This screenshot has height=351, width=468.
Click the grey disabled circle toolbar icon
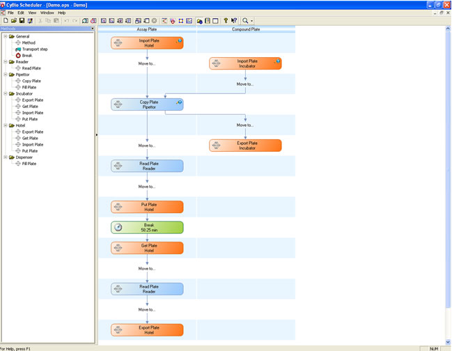(x=154, y=21)
